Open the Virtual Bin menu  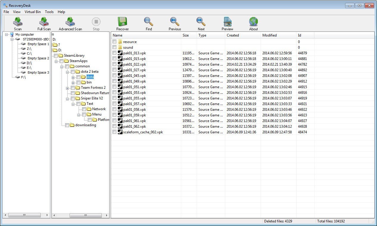point(33,12)
